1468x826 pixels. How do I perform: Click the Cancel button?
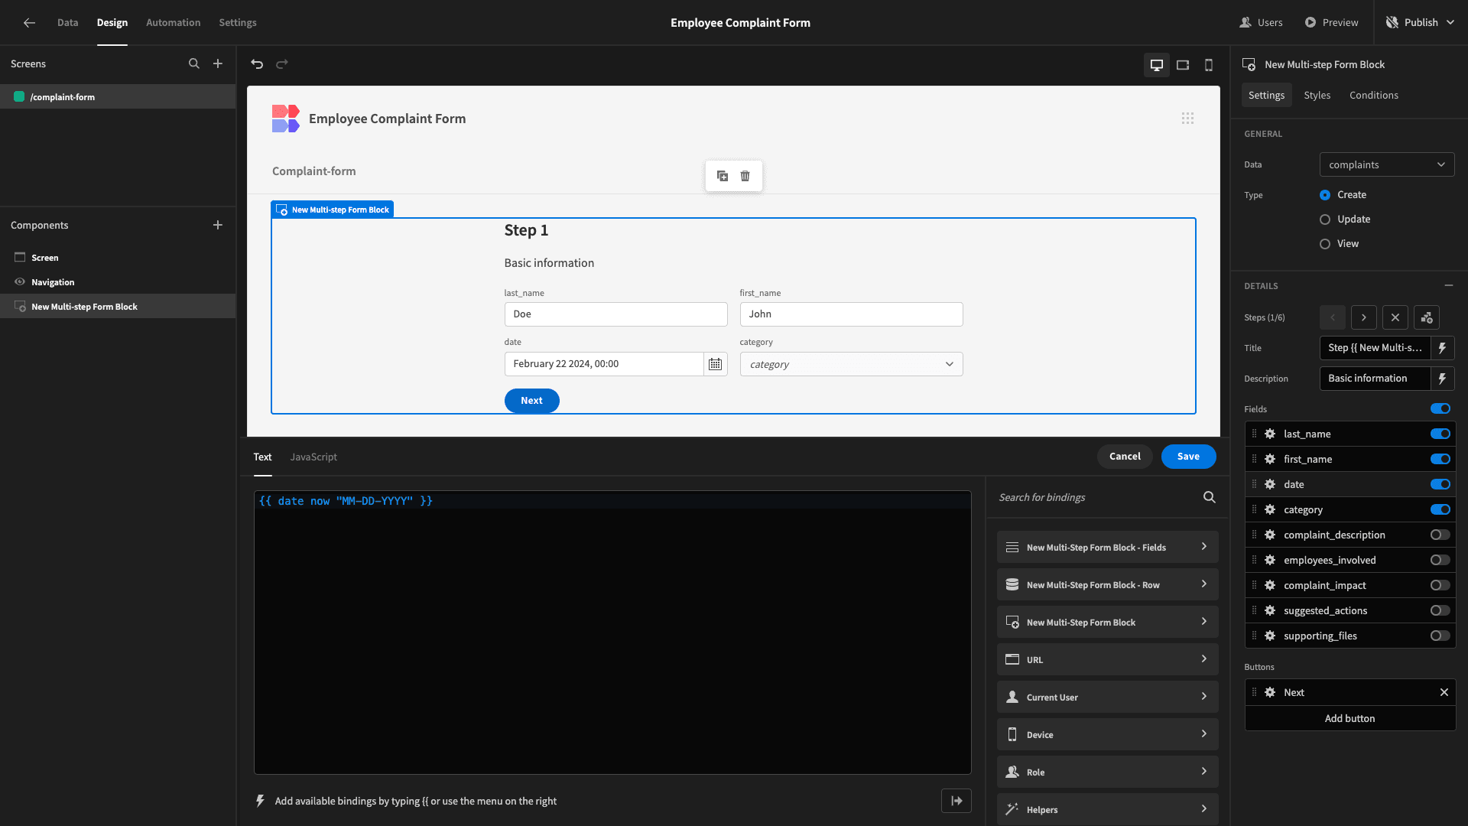tap(1125, 457)
